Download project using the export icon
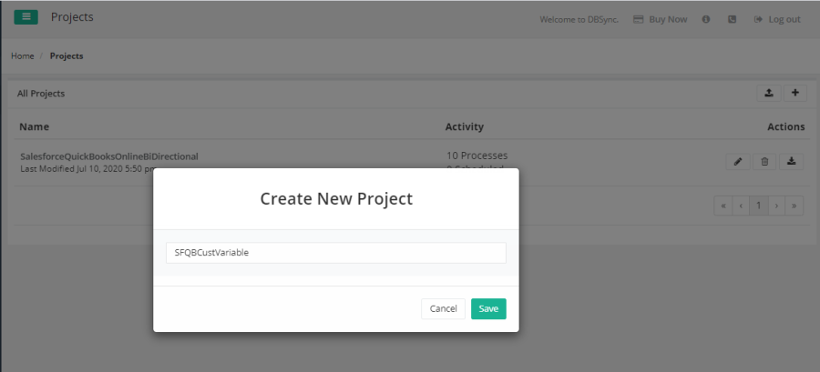Image resolution: width=820 pixels, height=372 pixels. click(792, 162)
